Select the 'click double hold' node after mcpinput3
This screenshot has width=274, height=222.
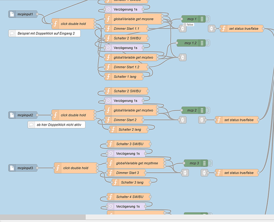coord(75,168)
